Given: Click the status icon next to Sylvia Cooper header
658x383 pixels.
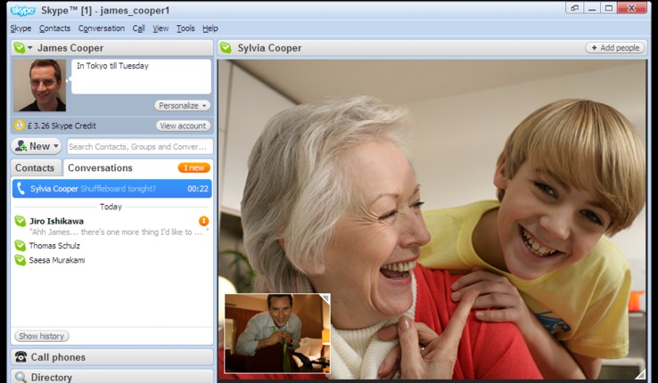Looking at the screenshot, I should click(x=226, y=48).
